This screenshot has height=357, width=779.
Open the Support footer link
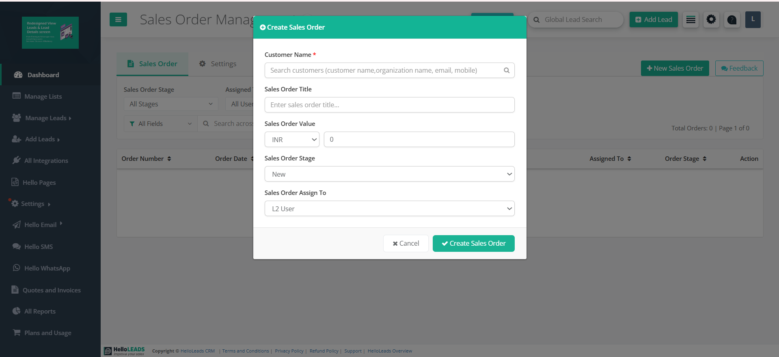353,351
